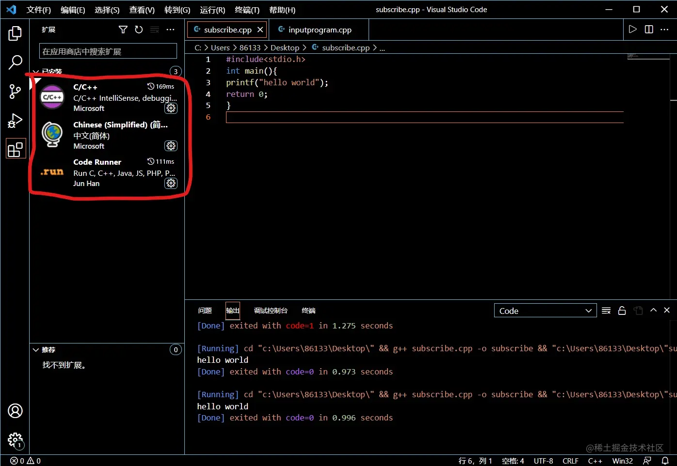Image resolution: width=677 pixels, height=466 pixels.
Task: Open the Code output channel dropdown
Action: (545, 311)
